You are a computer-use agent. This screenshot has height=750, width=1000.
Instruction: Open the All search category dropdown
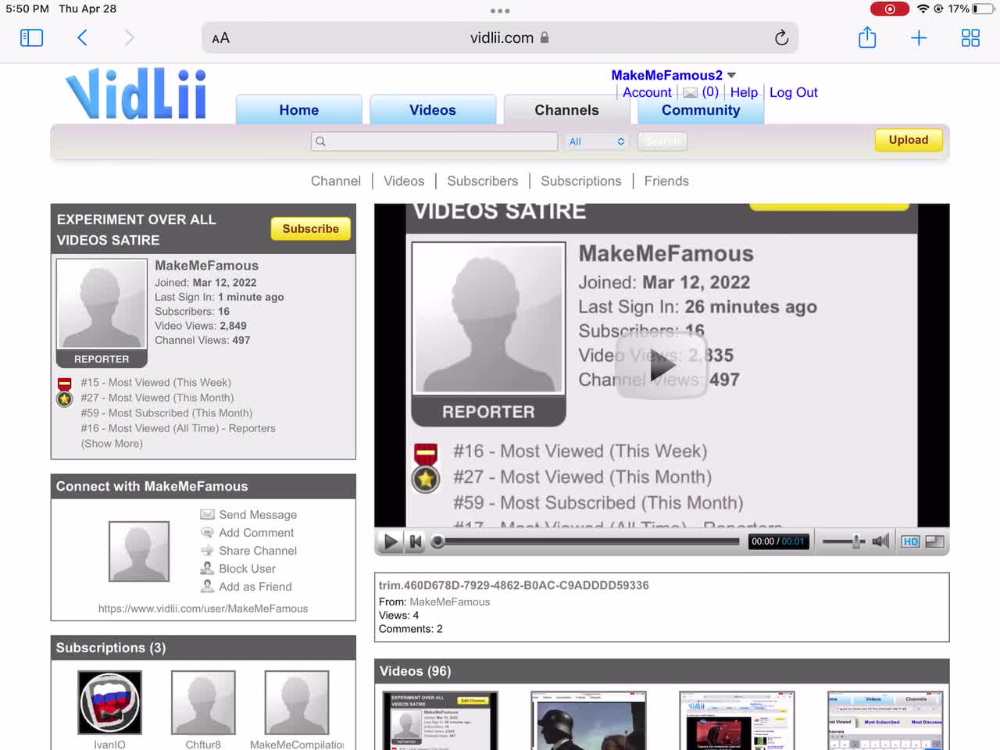[597, 141]
